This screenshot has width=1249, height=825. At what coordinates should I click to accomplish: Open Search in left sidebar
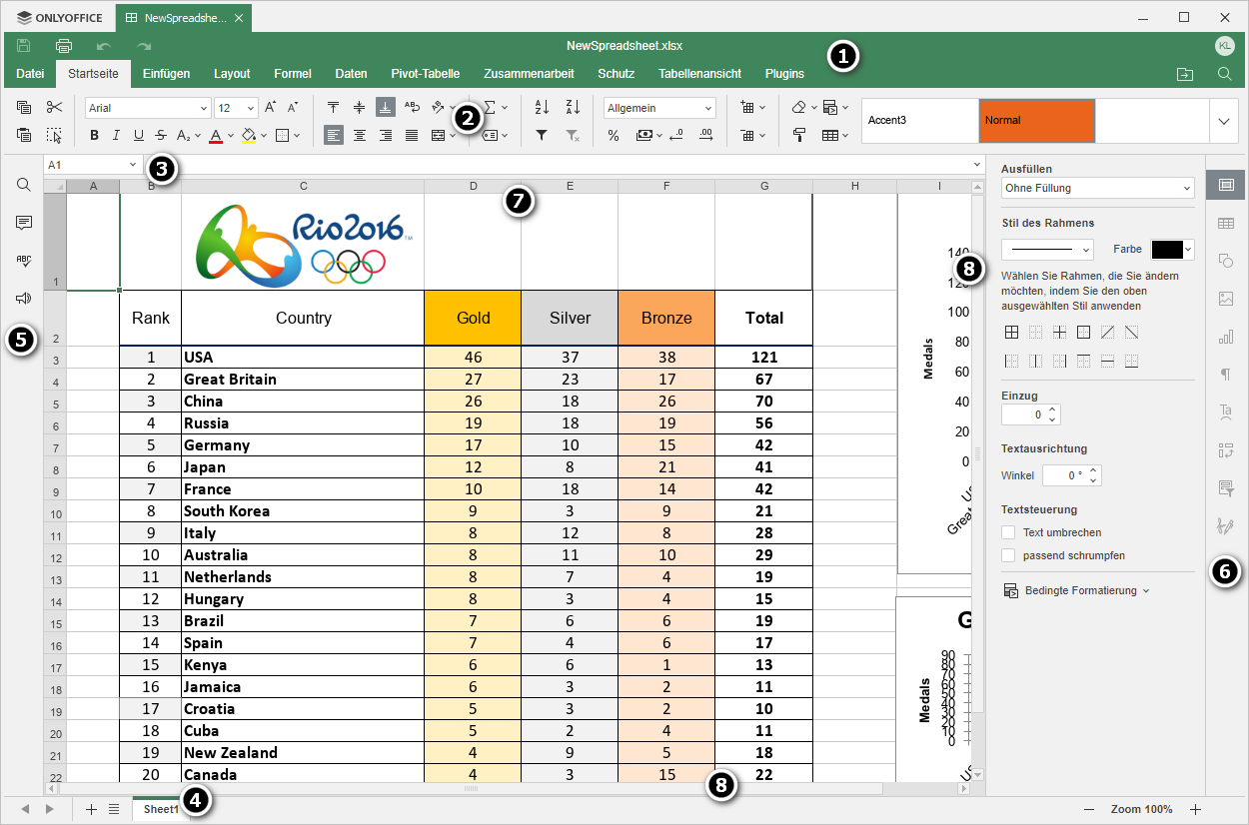tap(24, 185)
